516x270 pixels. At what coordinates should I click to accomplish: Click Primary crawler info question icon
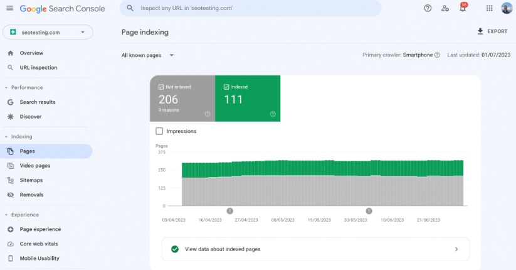(437, 55)
